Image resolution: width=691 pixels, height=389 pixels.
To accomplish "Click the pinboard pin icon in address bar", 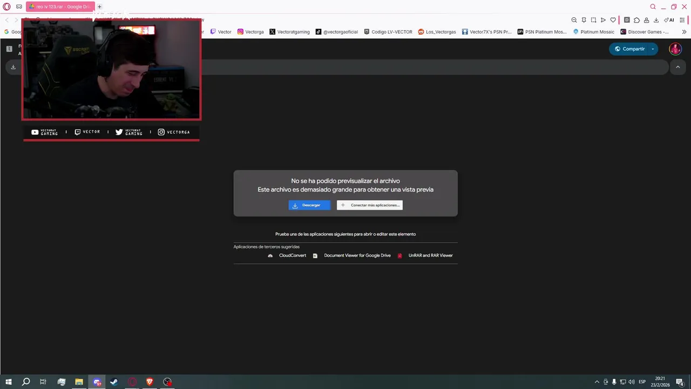I will pos(584,20).
